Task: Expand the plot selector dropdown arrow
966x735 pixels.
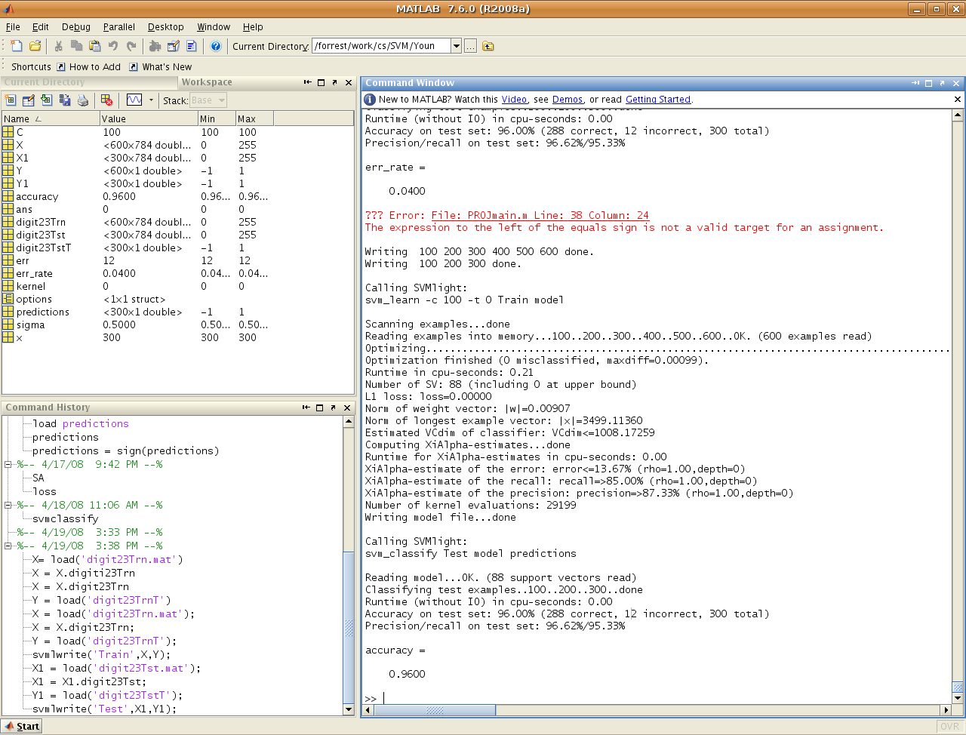Action: (151, 100)
